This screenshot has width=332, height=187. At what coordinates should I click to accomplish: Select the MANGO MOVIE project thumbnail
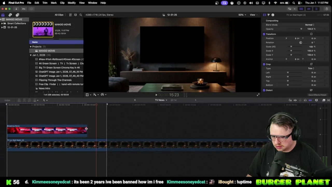[x=43, y=29]
